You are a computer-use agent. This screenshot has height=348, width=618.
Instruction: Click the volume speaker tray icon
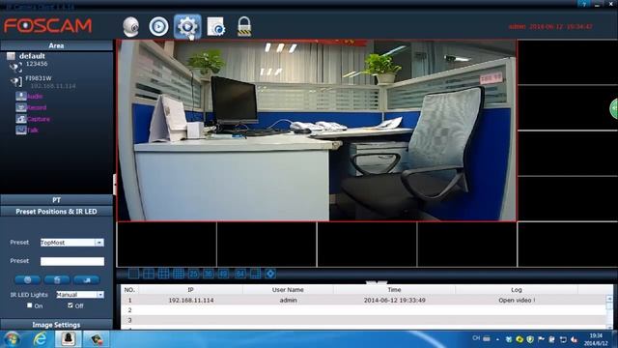(574, 339)
